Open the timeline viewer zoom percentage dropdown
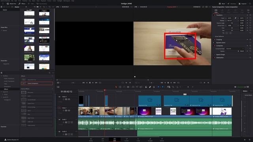Viewport: 253px width, 142px height. click(136, 7)
